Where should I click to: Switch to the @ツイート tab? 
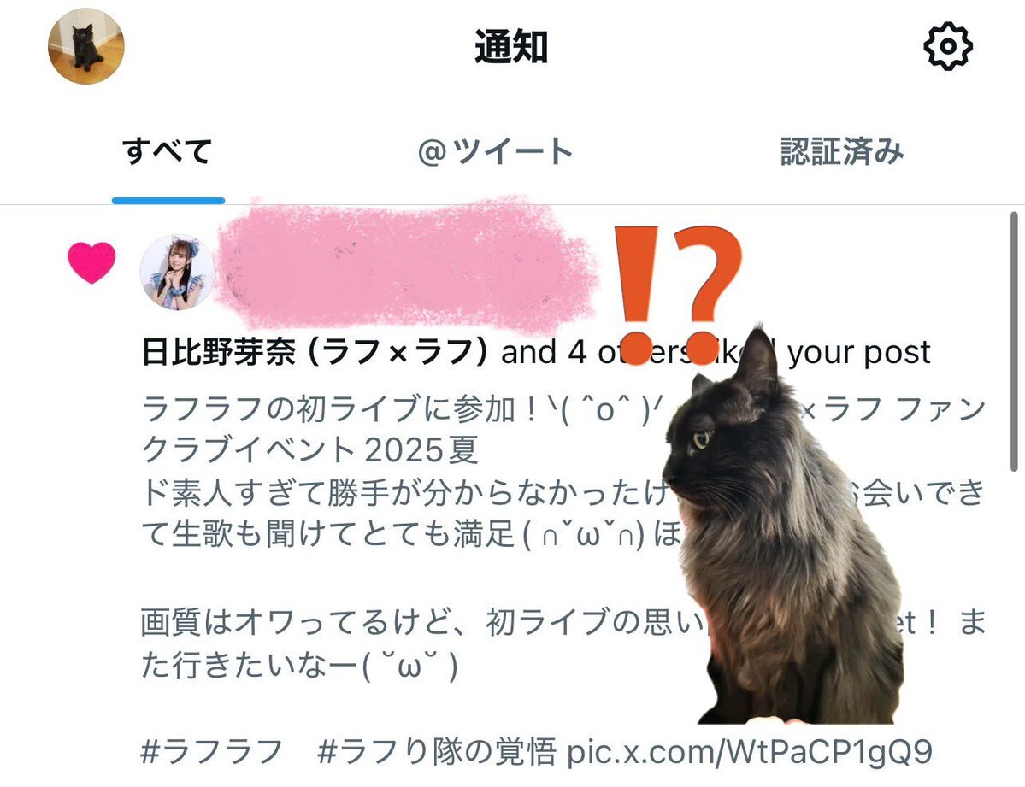(495, 151)
